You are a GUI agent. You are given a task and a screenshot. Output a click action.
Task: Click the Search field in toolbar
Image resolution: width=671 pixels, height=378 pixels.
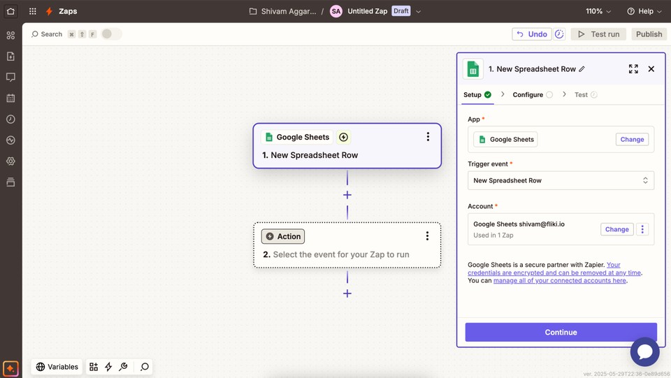click(x=47, y=34)
